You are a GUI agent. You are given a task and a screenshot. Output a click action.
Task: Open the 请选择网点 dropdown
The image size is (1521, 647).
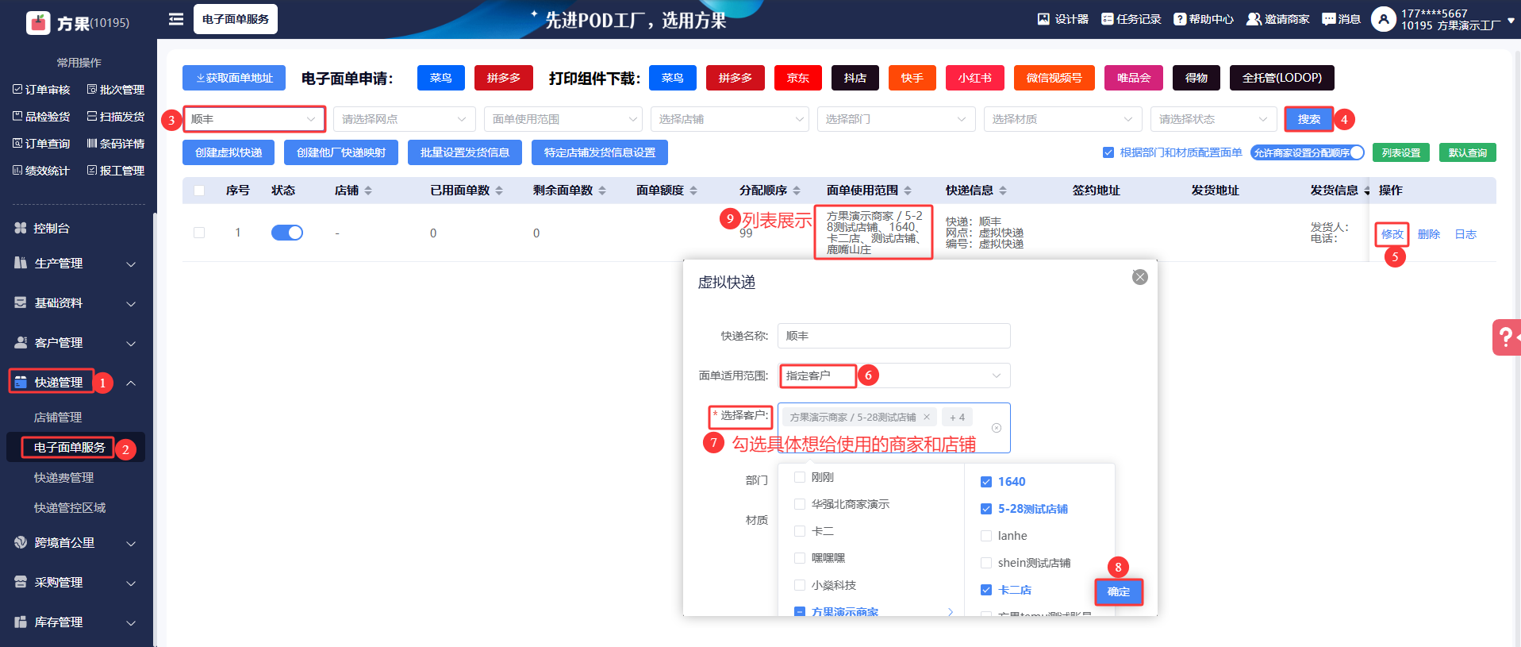pos(405,119)
